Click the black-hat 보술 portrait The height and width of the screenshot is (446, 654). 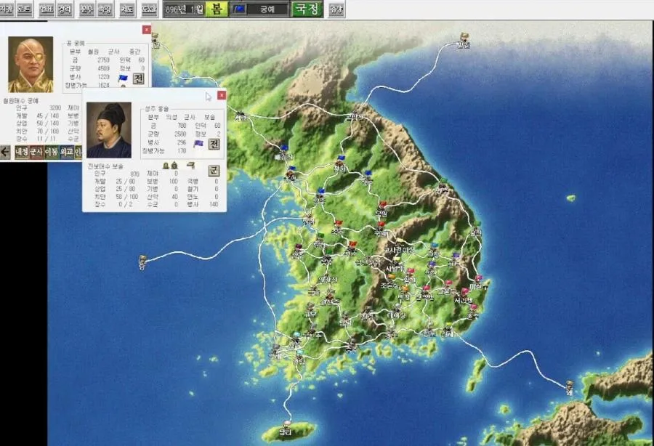click(x=109, y=129)
